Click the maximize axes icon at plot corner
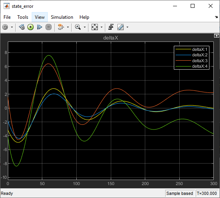The width and height of the screenshot is (220, 198). coord(216,36)
